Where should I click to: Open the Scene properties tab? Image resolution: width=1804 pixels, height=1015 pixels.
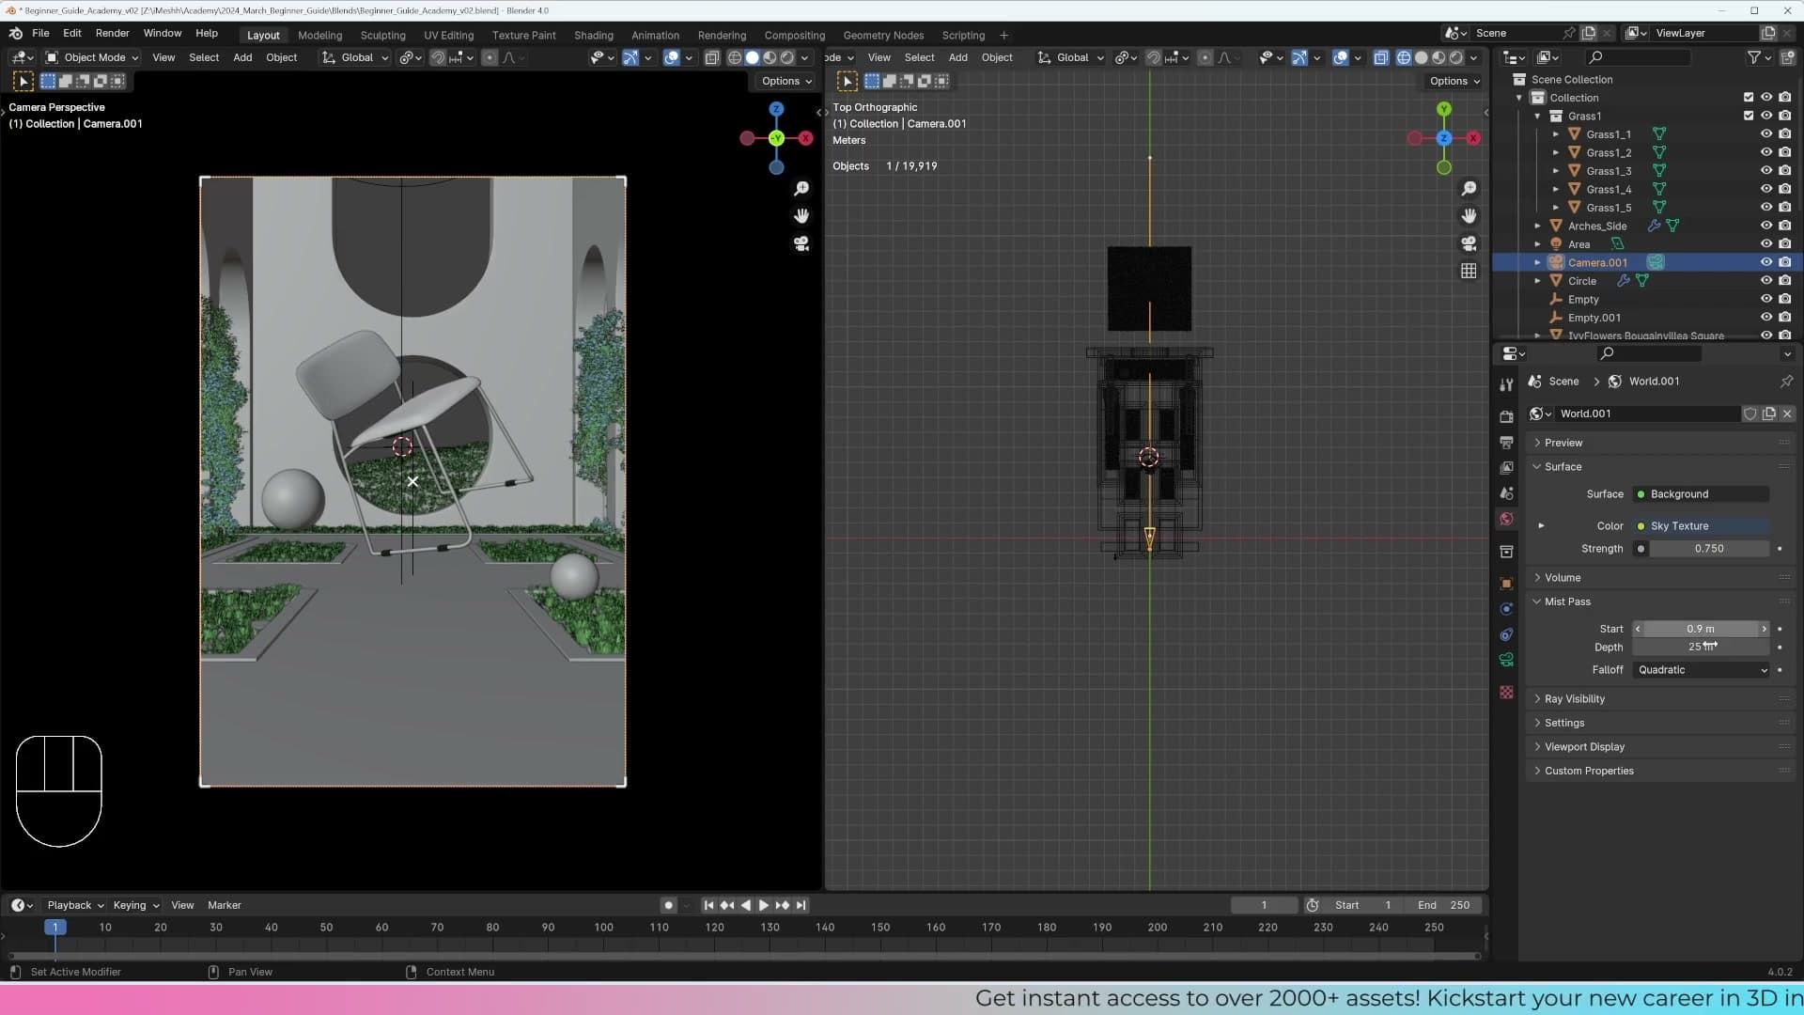point(1506,492)
